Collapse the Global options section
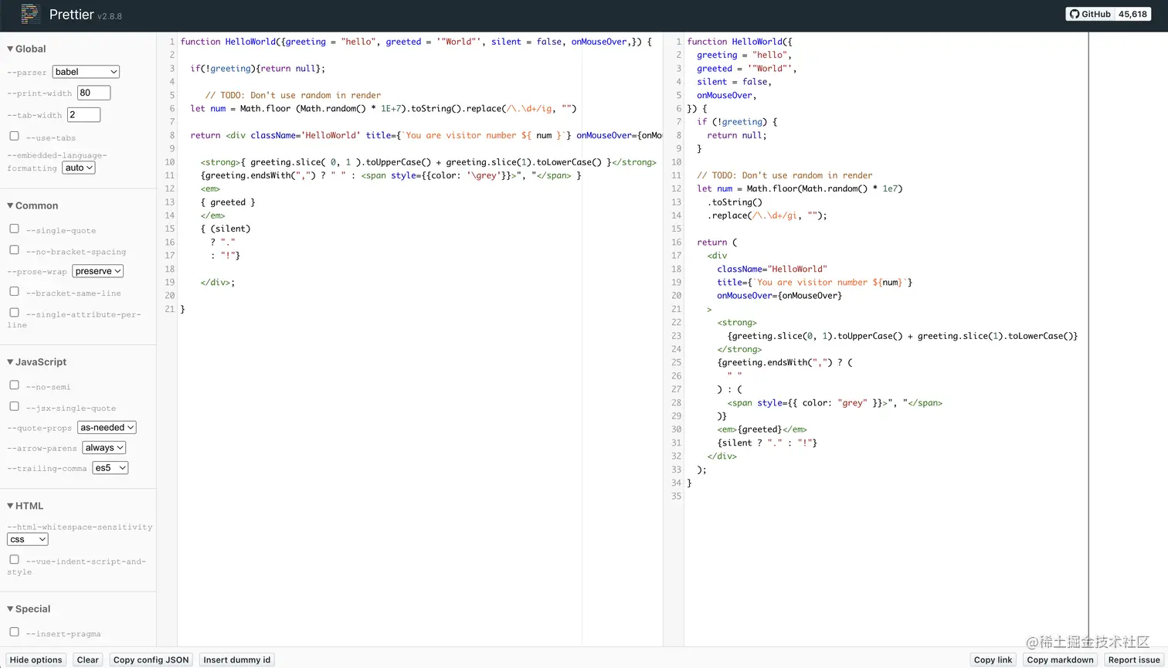 27,49
